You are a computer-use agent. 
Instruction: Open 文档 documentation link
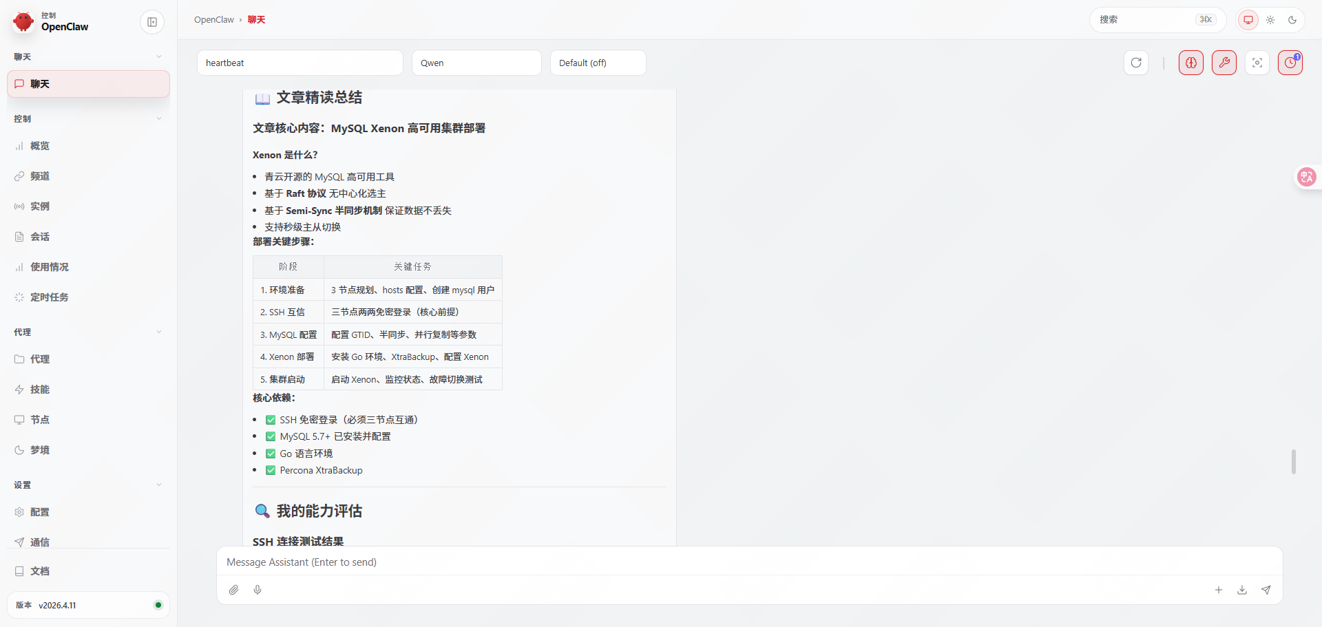(x=88, y=571)
